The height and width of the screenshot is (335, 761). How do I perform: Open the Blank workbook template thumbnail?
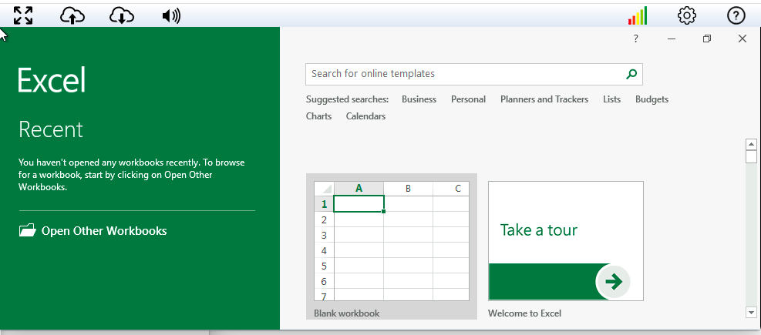392,241
